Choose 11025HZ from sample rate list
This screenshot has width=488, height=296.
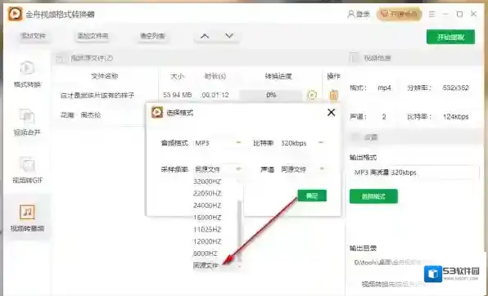pos(207,230)
